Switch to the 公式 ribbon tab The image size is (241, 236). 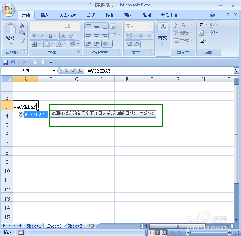(x=91, y=15)
